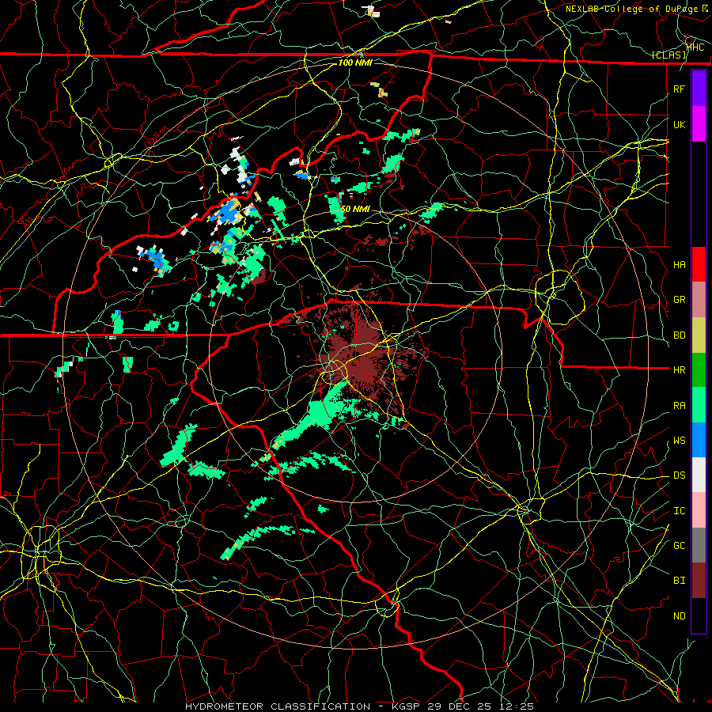Viewport: 712px width, 712px height.
Task: Click the UK legend label
Action: coord(680,124)
